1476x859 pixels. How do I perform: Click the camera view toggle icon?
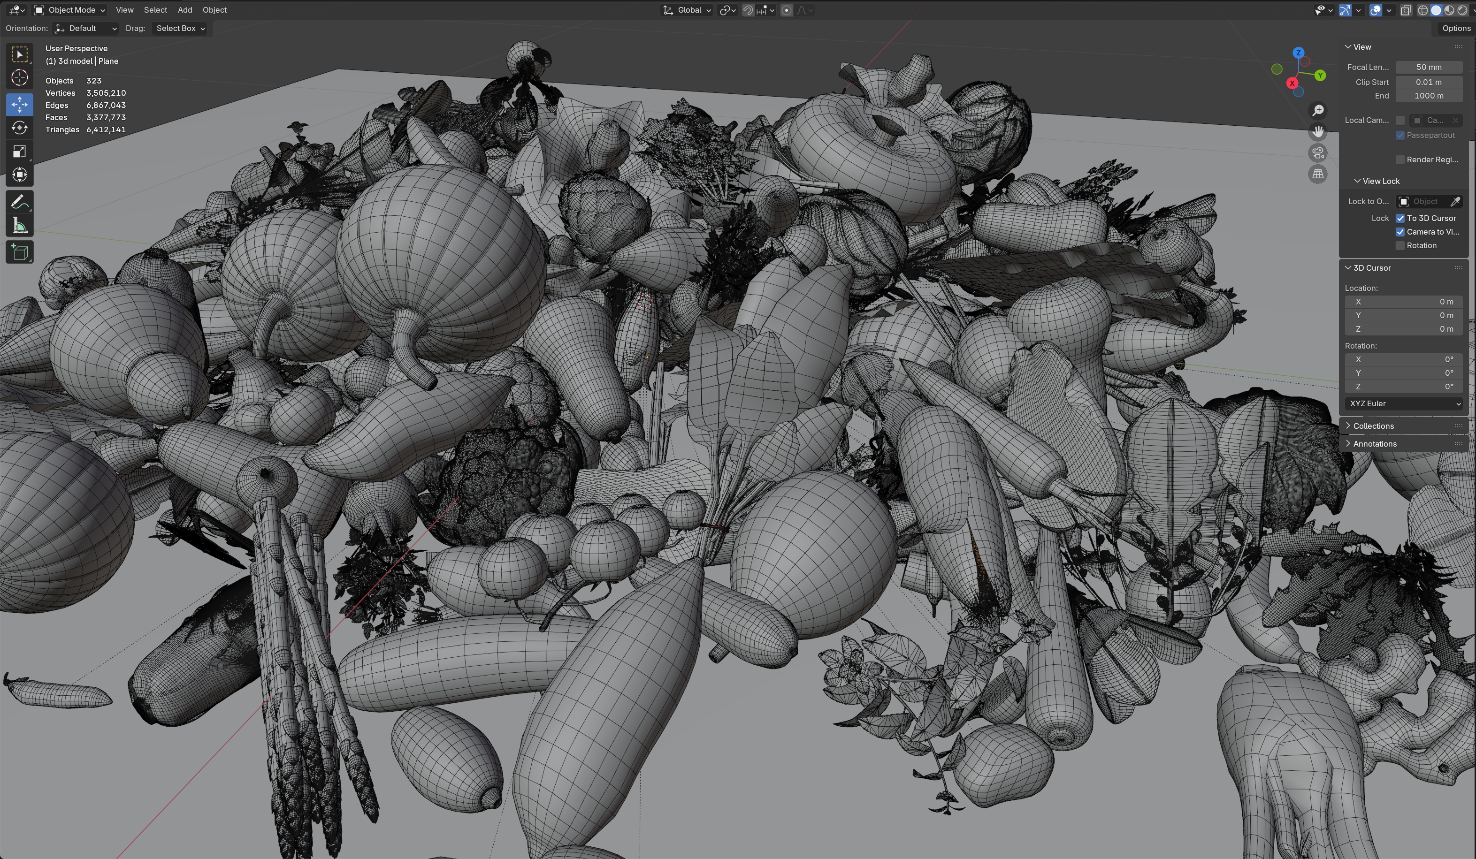1318,153
